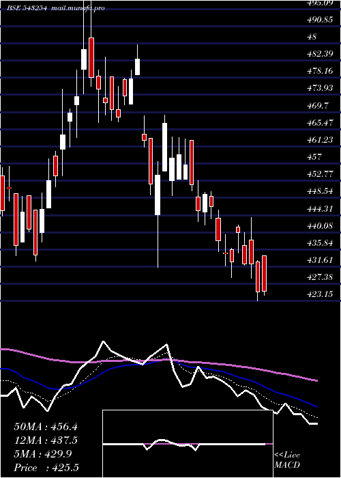Click the 444.31 price axis label
Image resolution: width=341 pixels, height=478 pixels.
click(320, 209)
